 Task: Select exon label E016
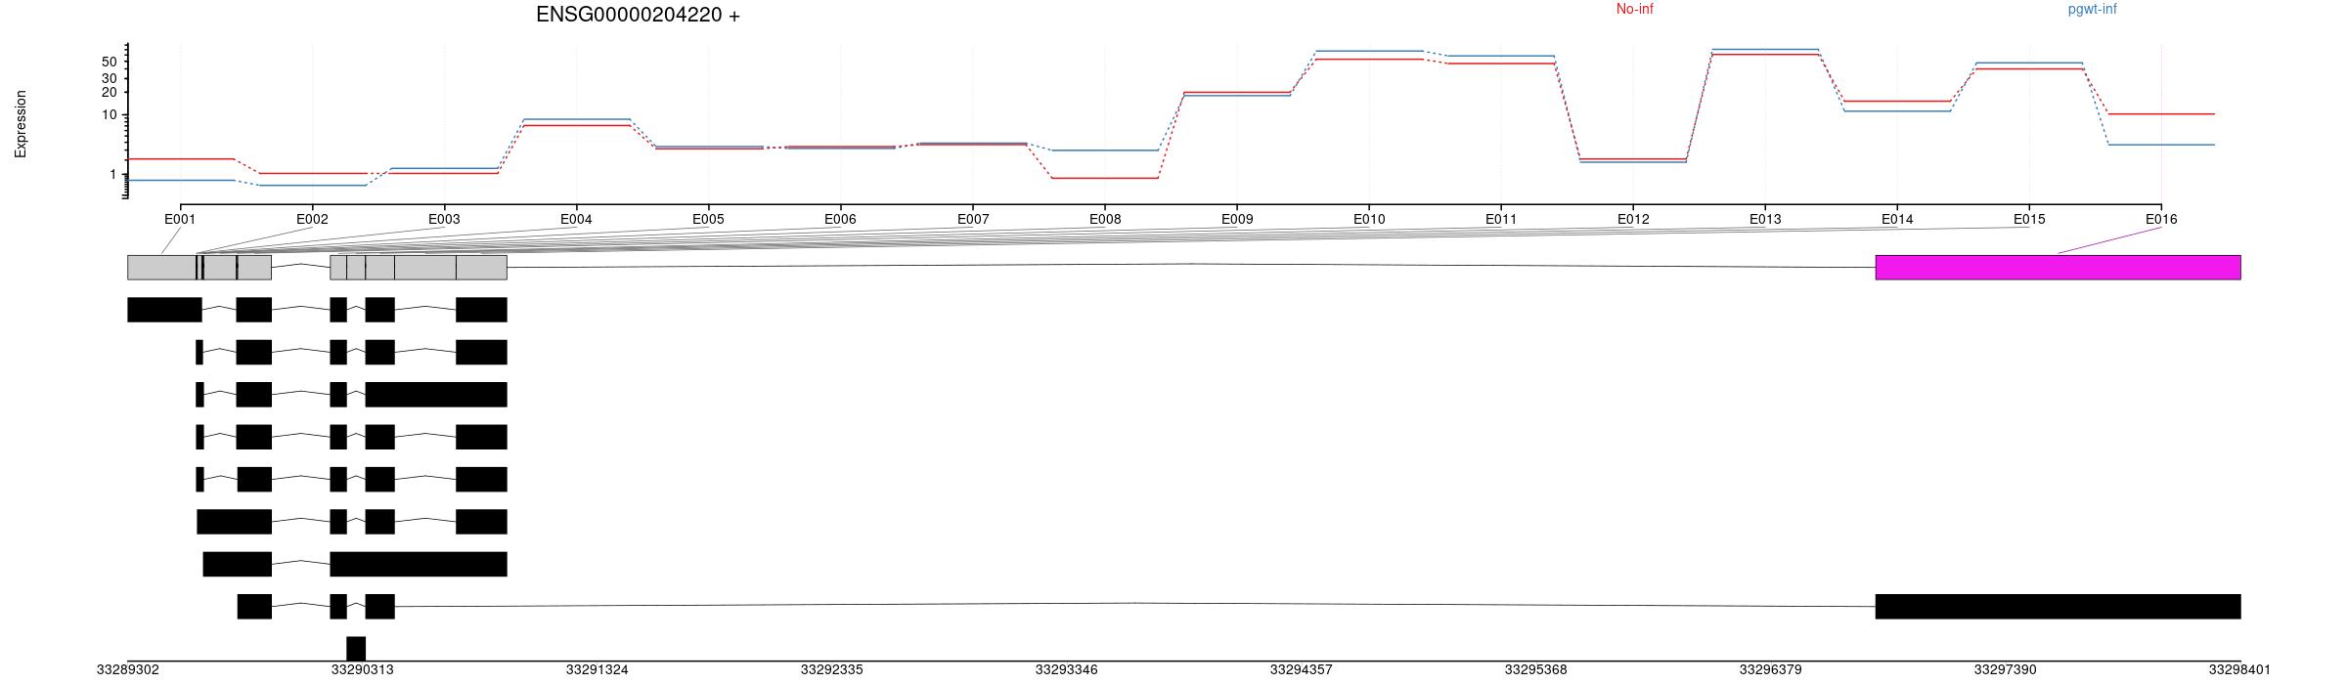pyautogui.click(x=2161, y=219)
